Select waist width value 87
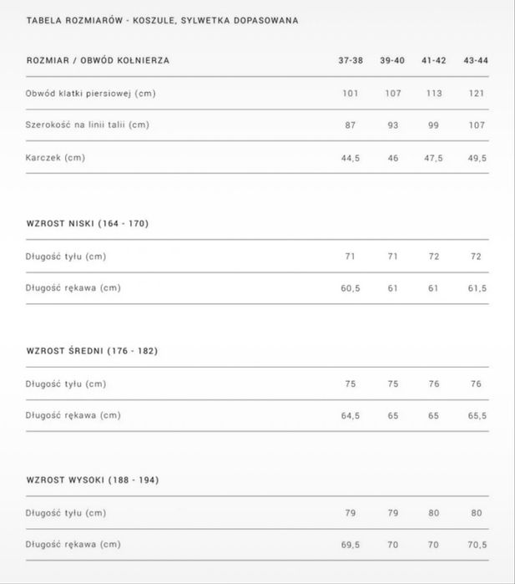Image resolution: width=515 pixels, height=584 pixels. click(351, 124)
